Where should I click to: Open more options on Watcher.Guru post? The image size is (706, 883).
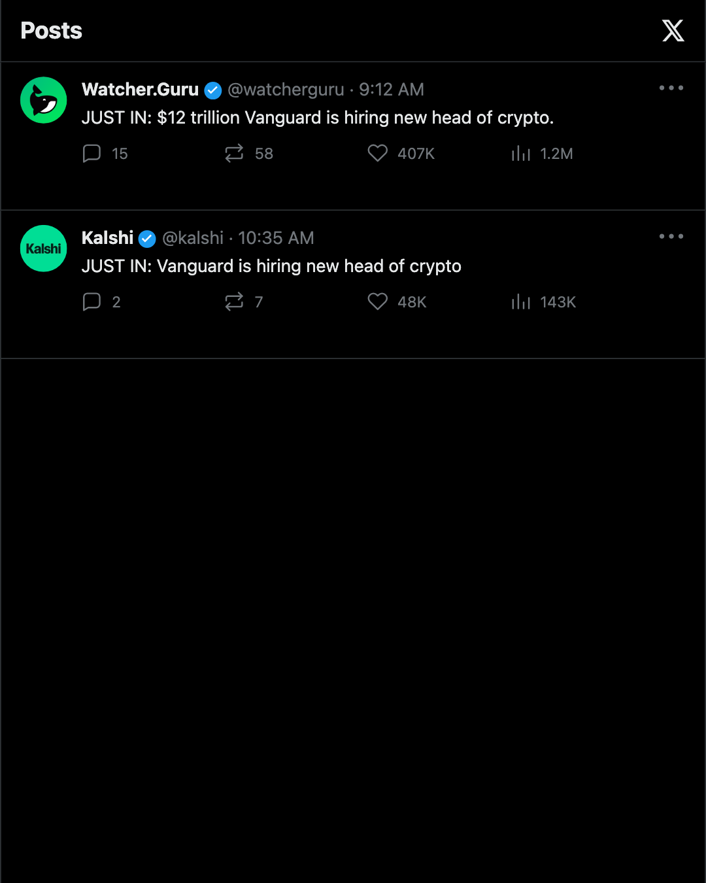click(671, 88)
